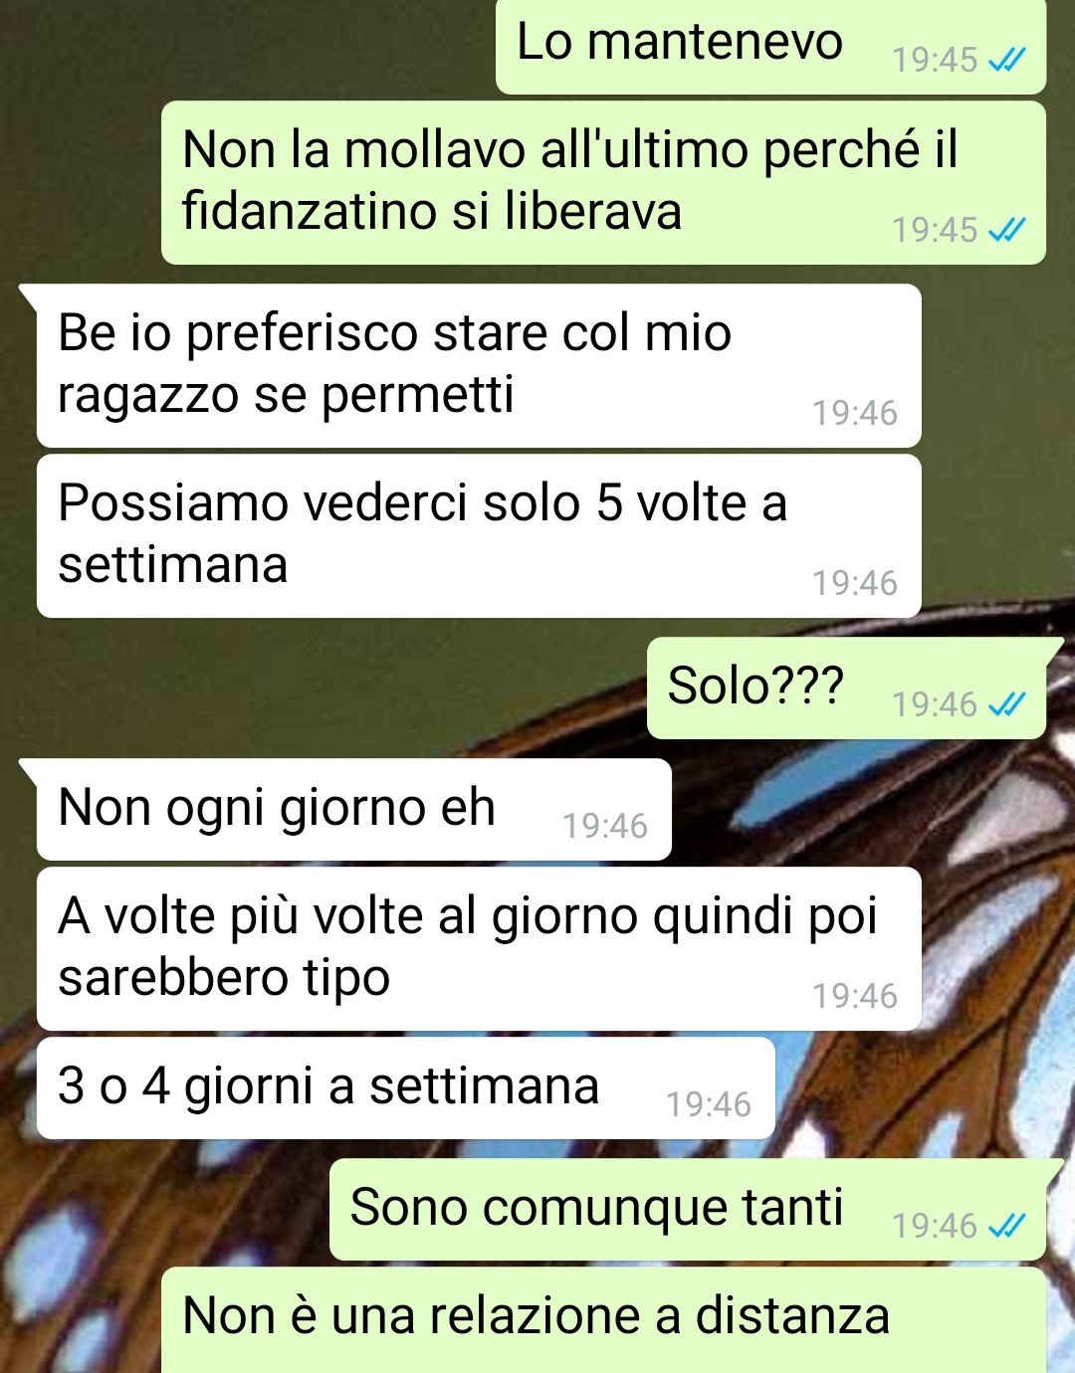Screen dimensions: 1075x1373
Task: Tap the 19:46 timestamp on 'ragazzo se permetti'
Action: coord(855,414)
